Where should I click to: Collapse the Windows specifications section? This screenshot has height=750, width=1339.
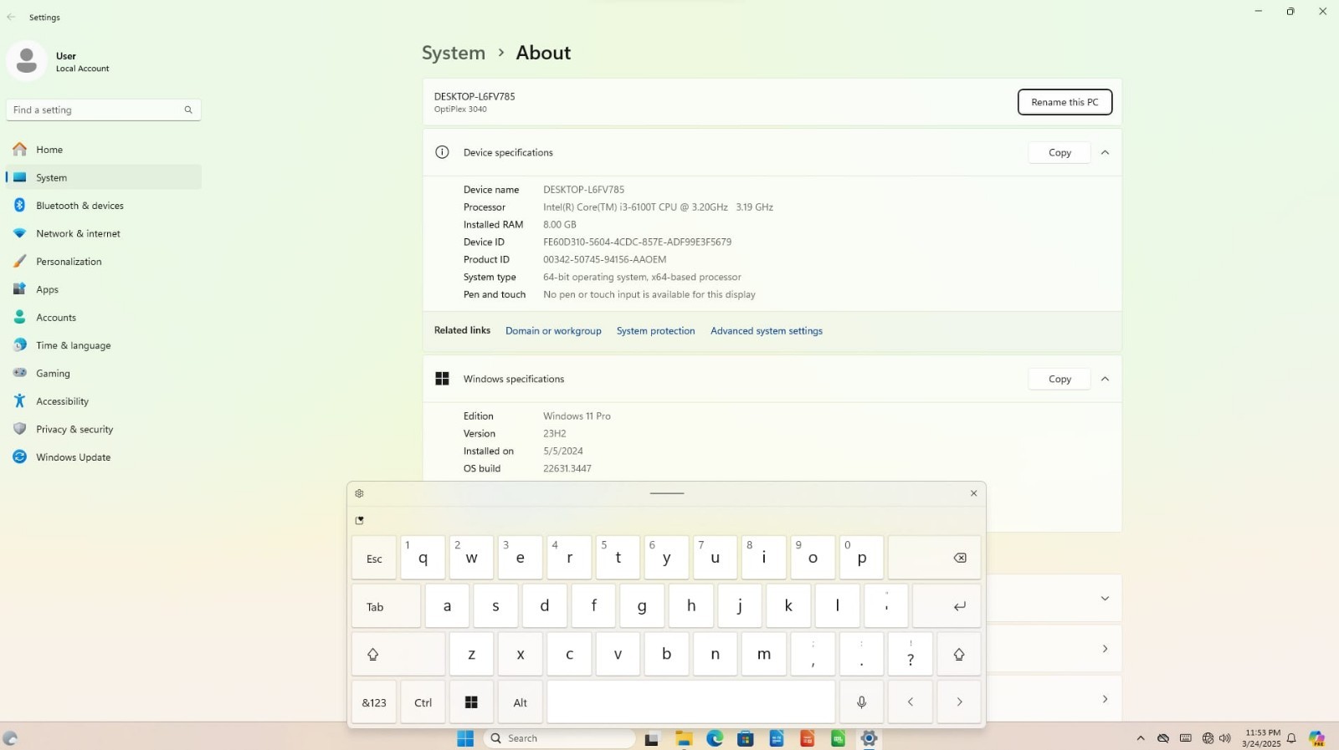[x=1105, y=379]
